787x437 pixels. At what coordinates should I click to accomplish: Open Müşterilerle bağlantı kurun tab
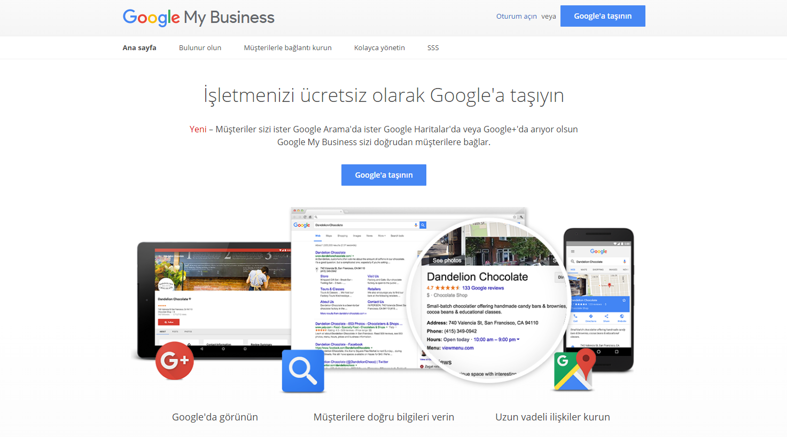287,47
